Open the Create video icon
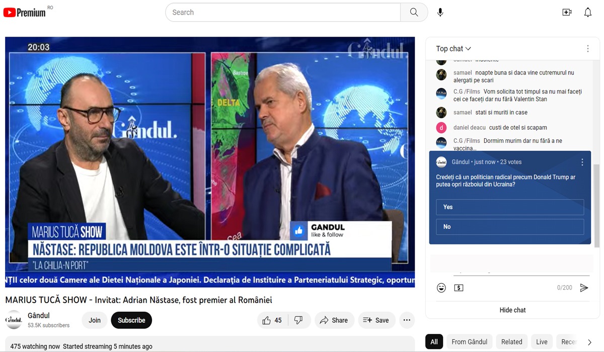Screen dimensions: 604x352 [x=567, y=13]
